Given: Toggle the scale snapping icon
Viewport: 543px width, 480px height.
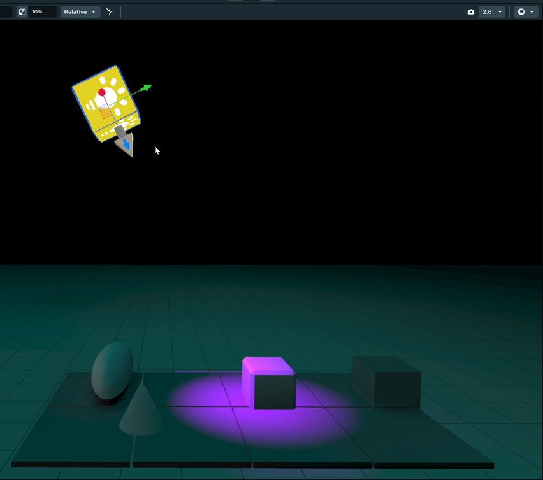Looking at the screenshot, I should [x=22, y=12].
